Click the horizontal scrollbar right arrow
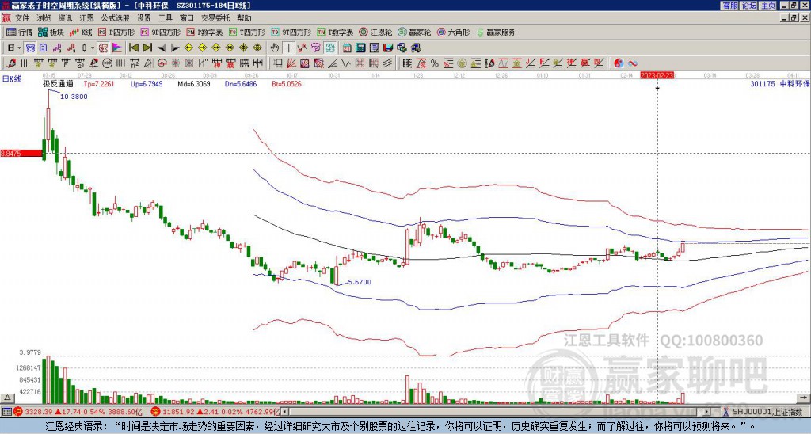The height and width of the screenshot is (434, 811). [x=707, y=412]
